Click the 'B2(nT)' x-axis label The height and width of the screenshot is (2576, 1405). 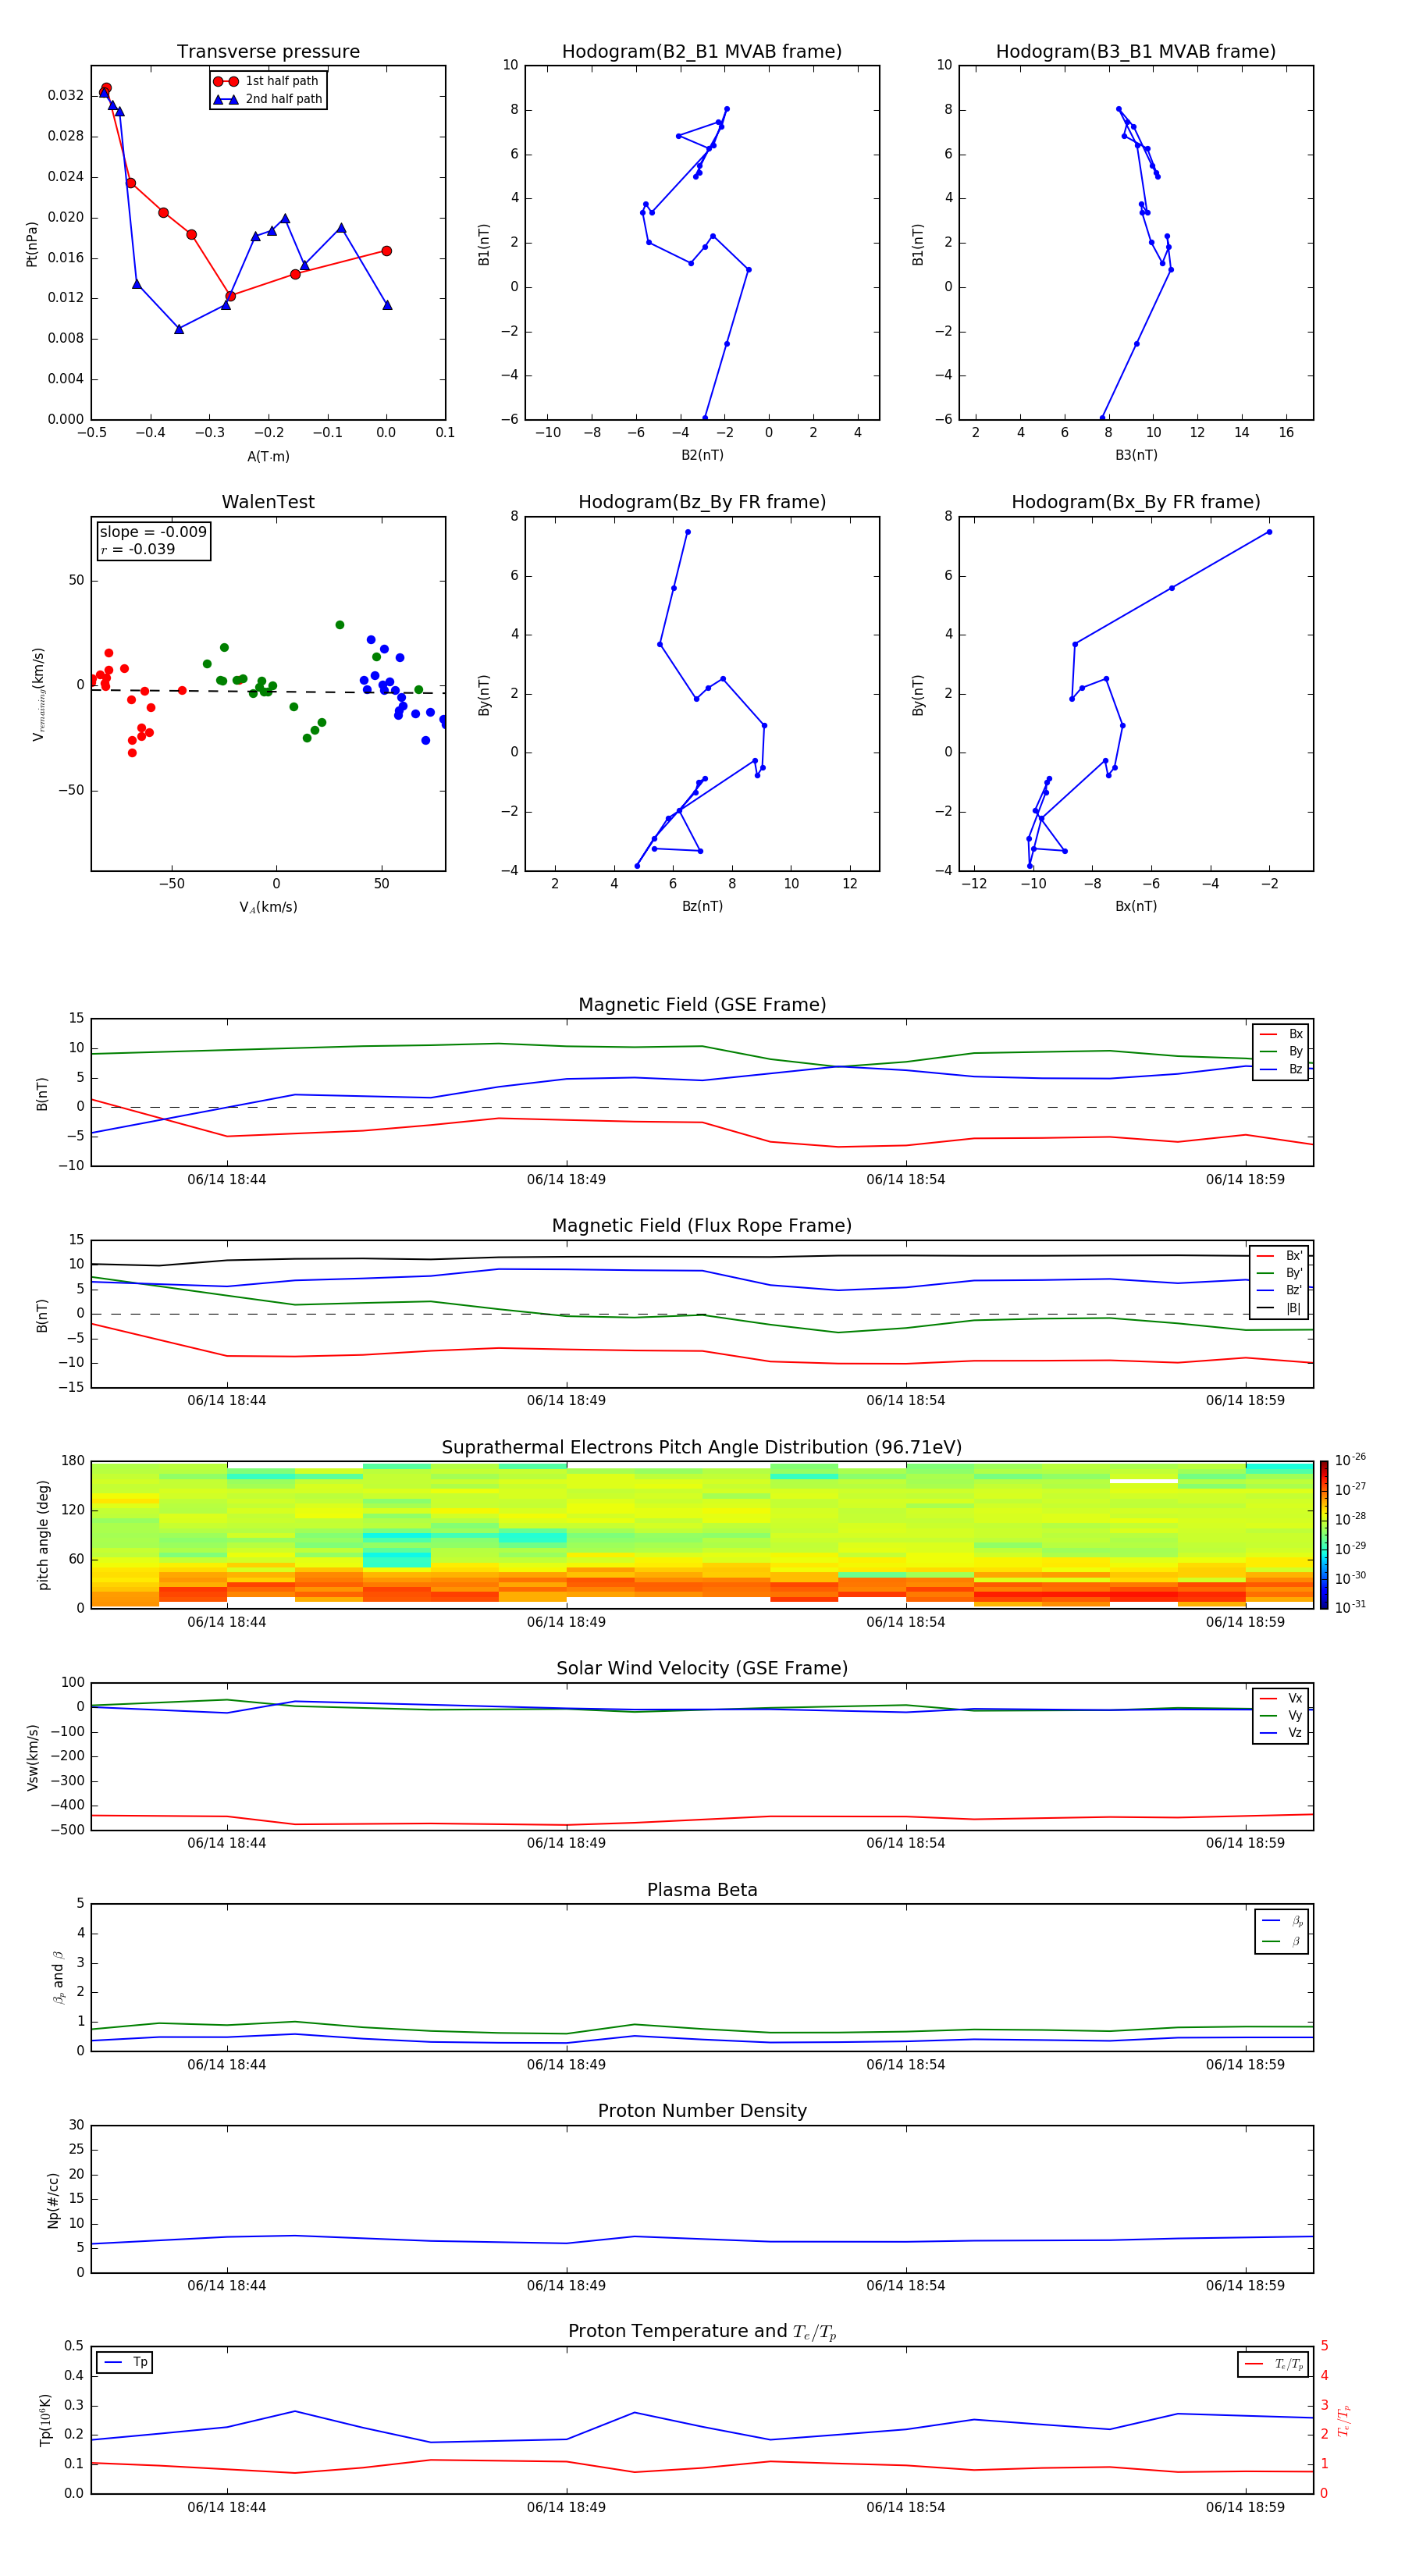click(702, 455)
